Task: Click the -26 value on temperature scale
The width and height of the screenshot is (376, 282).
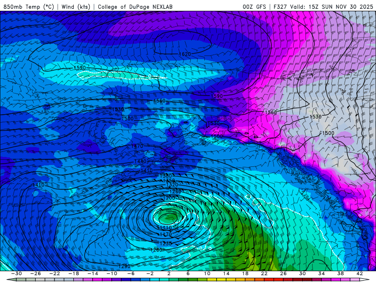Action: coord(36,274)
